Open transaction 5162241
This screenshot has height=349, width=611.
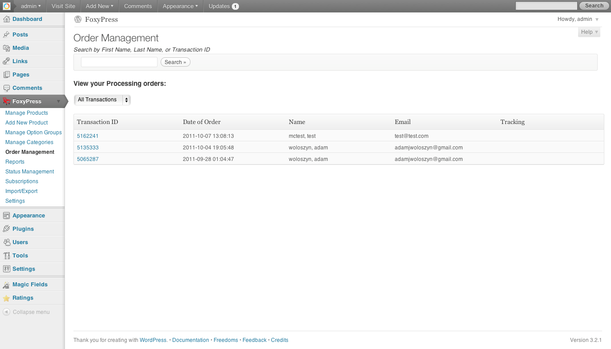[x=88, y=136]
